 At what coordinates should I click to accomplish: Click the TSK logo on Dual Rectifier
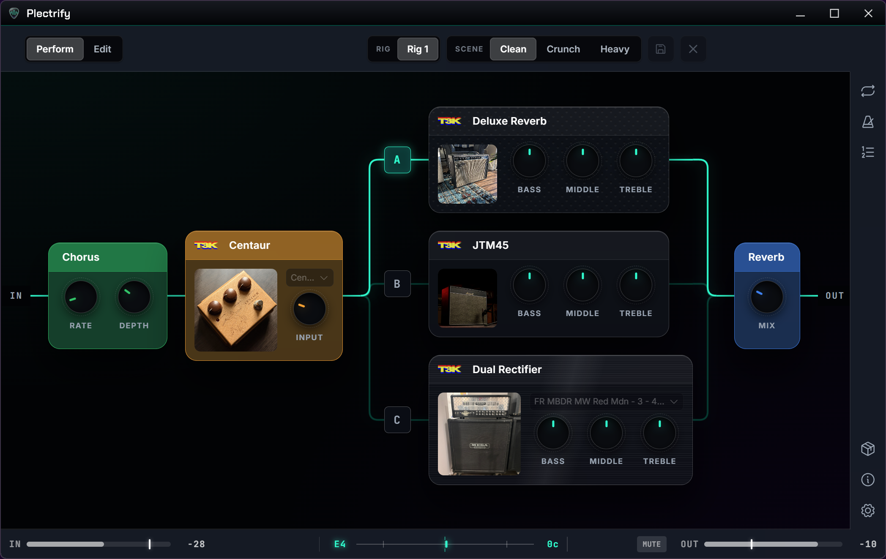point(449,370)
